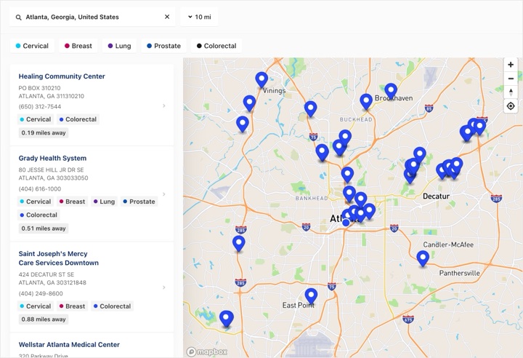This screenshot has height=358, width=523.
Task: Click the address 424 DECATUR ST SE
Action: 46,274
